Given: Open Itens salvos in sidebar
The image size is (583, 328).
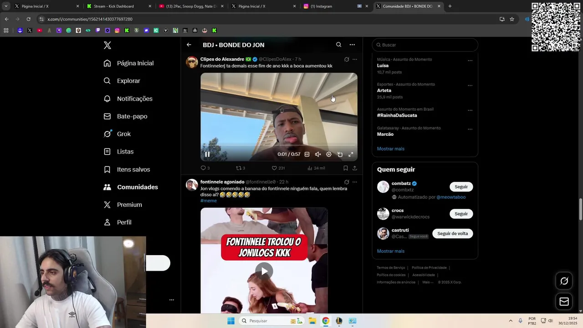Looking at the screenshot, I should [x=127, y=169].
